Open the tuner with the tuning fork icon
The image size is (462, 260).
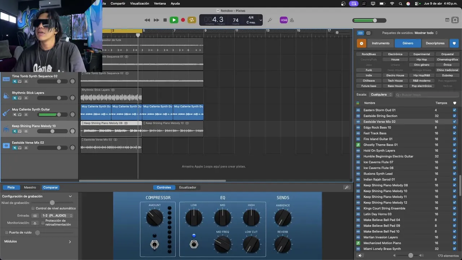(x=270, y=20)
